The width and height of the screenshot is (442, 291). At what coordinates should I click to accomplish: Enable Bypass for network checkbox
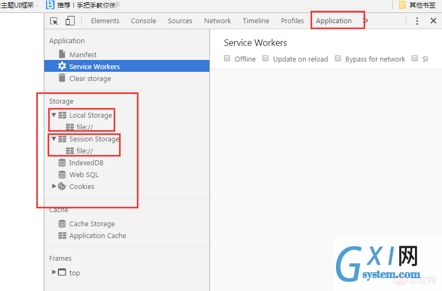[x=338, y=58]
